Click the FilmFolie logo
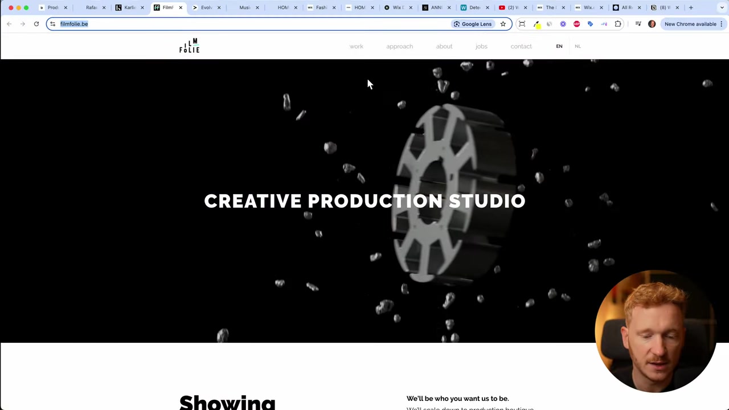Image resolution: width=729 pixels, height=410 pixels. (x=189, y=46)
